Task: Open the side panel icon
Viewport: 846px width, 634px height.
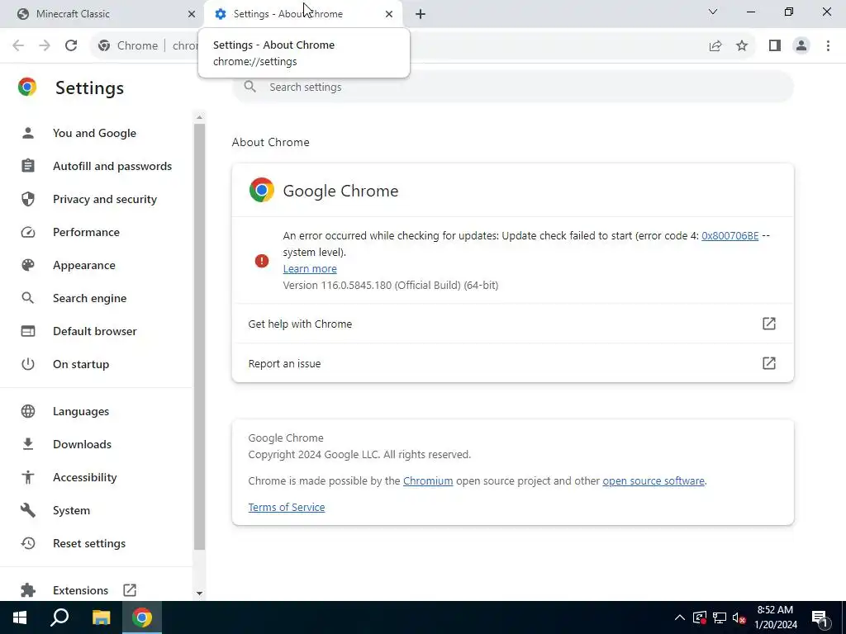Action: coord(775,45)
